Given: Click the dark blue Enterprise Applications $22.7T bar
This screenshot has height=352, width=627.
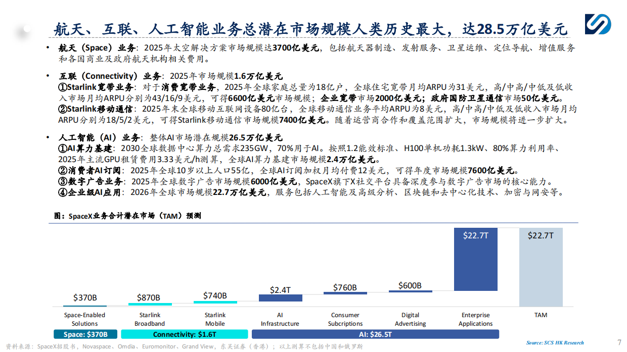Looking at the screenshot, I should (x=476, y=260).
